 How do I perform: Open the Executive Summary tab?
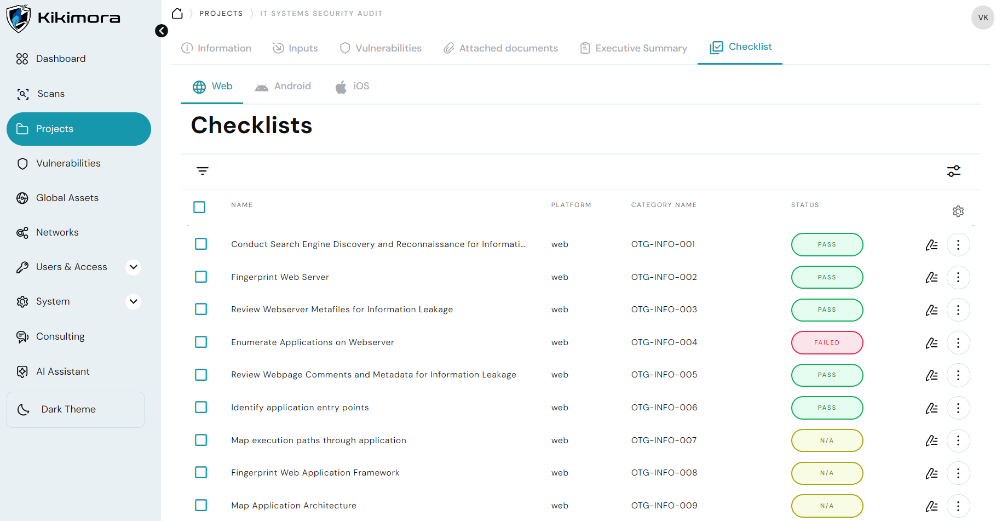pos(634,48)
